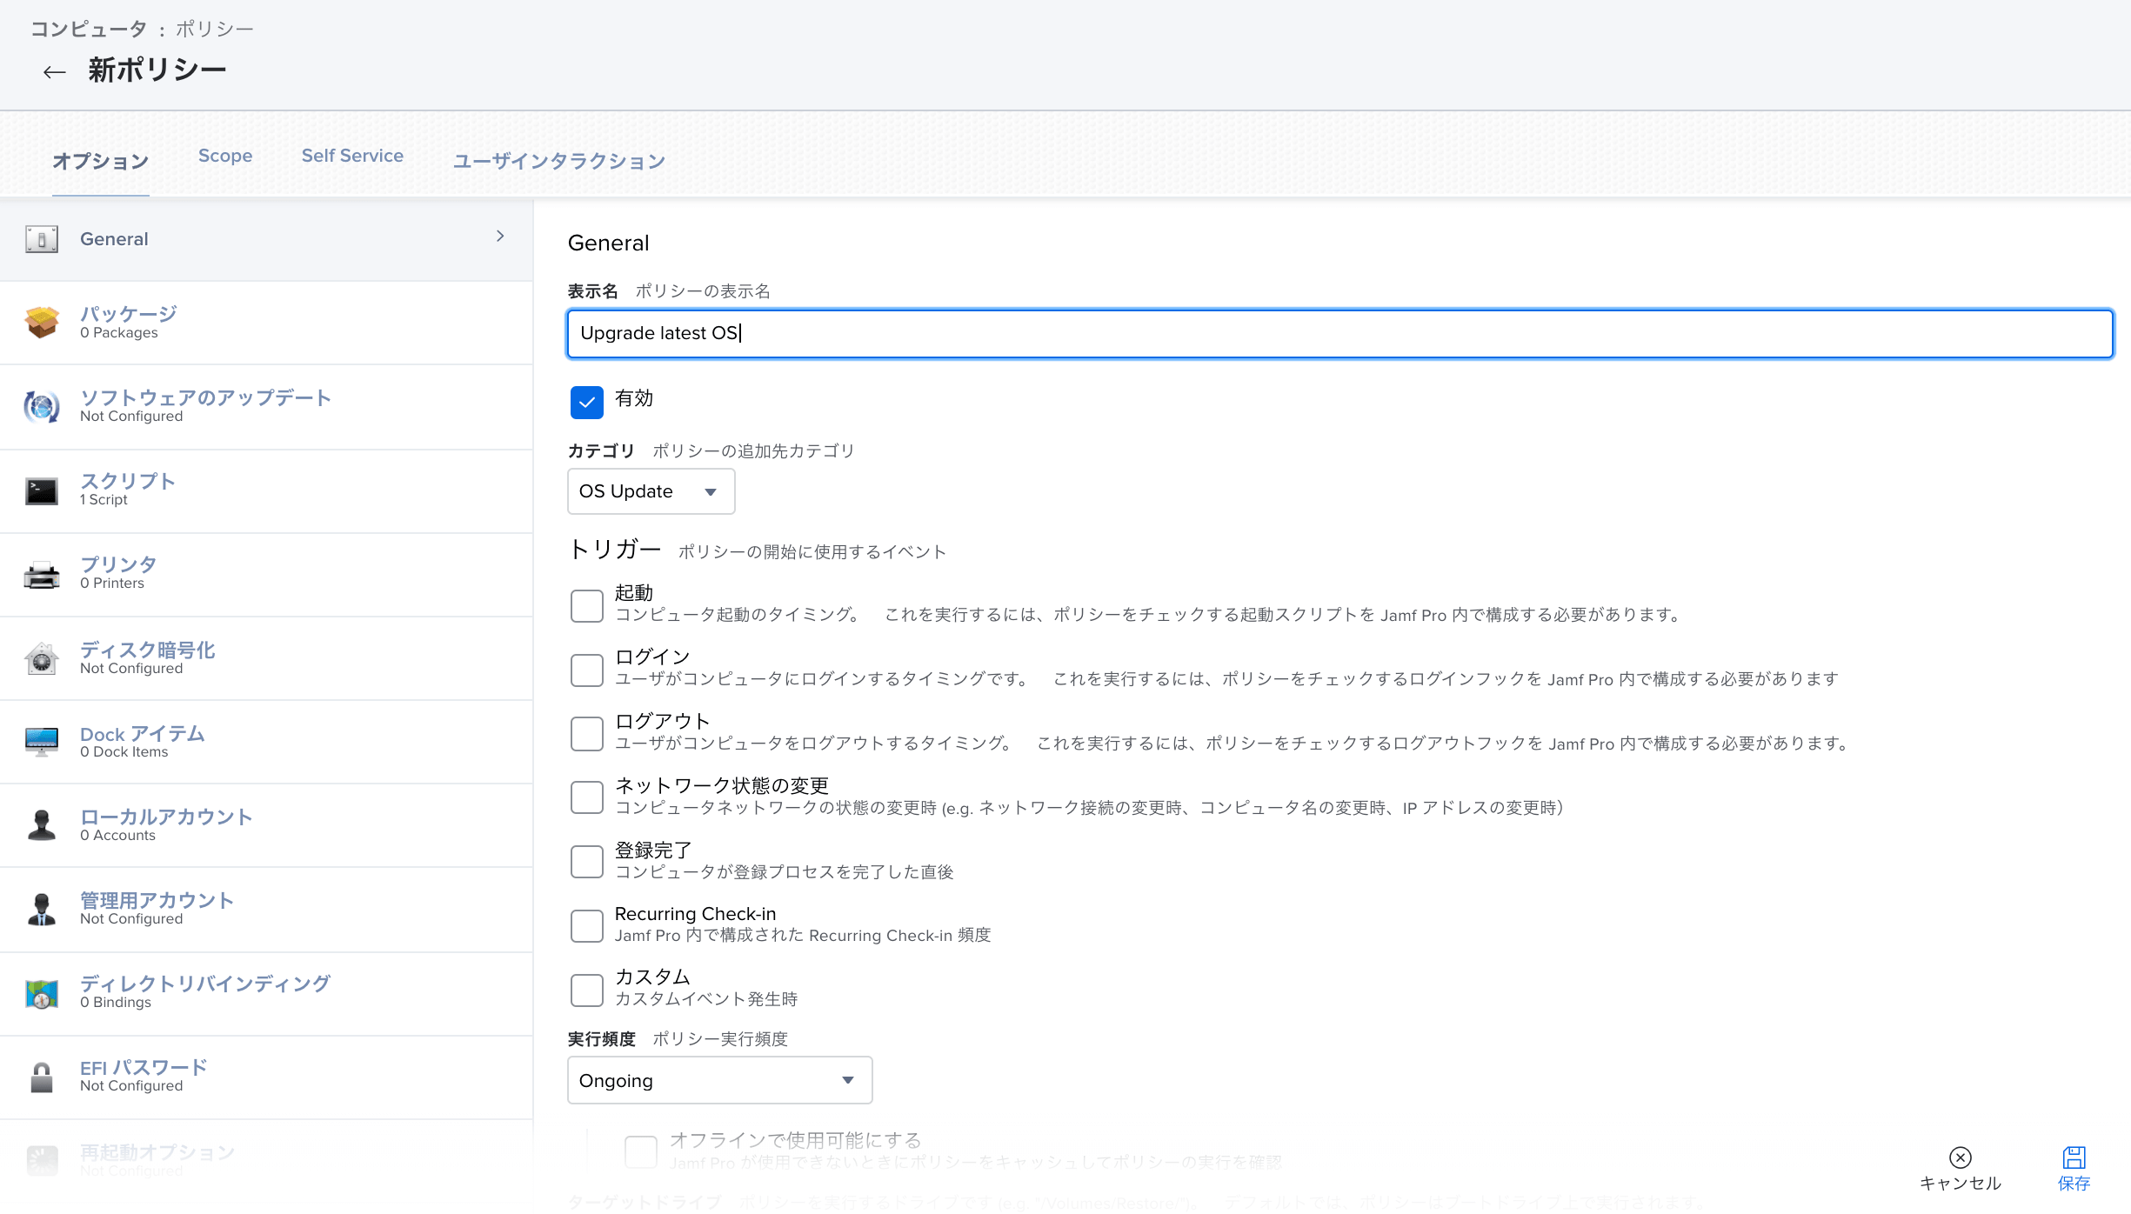Image resolution: width=2131 pixels, height=1214 pixels.
Task: Switch to the オプション tab
Action: tap(100, 161)
